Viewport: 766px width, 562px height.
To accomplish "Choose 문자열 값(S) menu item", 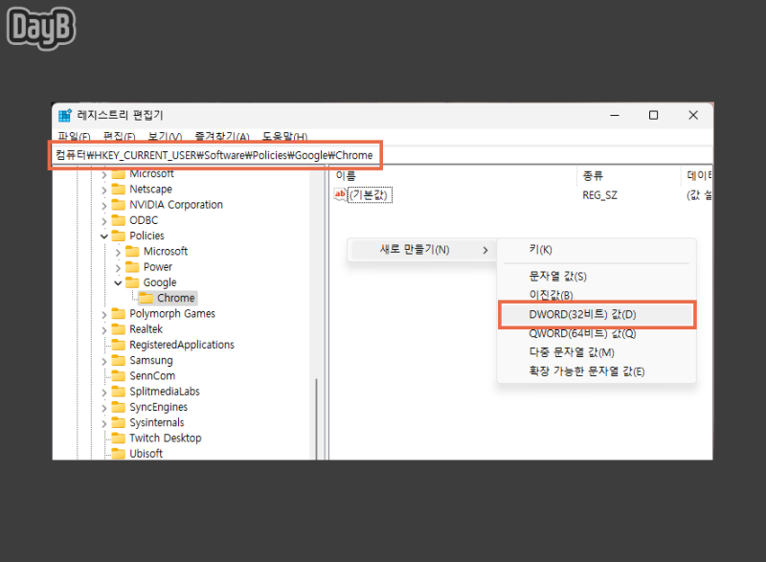I will click(597, 277).
